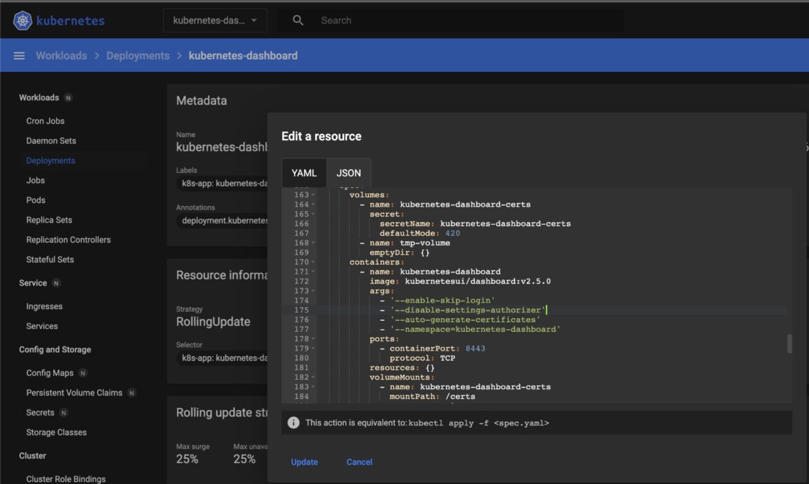Click Workloads in the breadcrumb
This screenshot has width=809, height=484.
click(x=62, y=56)
